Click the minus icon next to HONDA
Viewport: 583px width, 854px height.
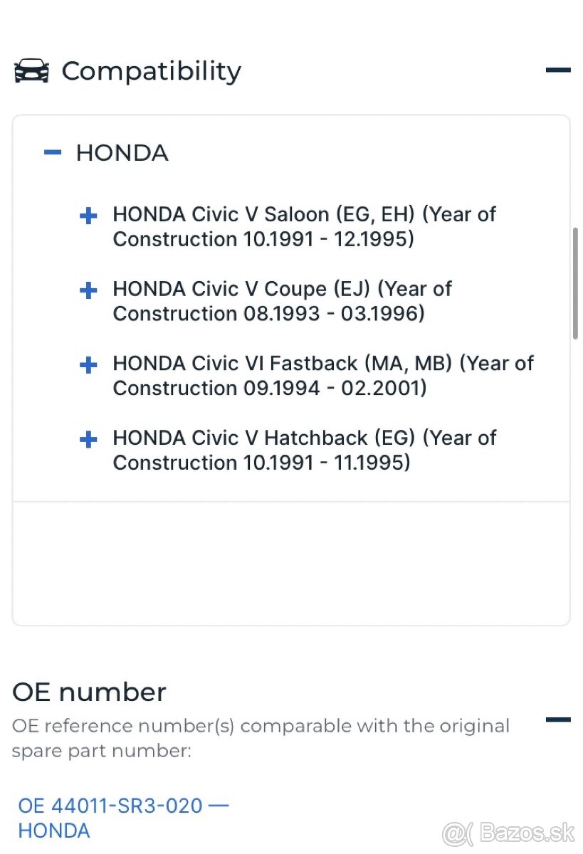coord(52,152)
